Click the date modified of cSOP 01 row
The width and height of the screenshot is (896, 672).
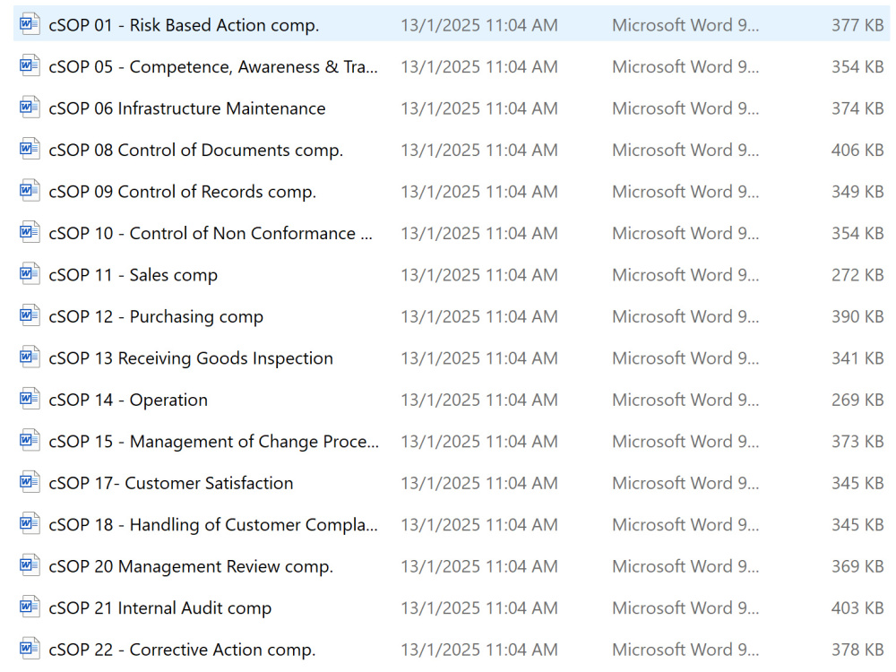[478, 25]
